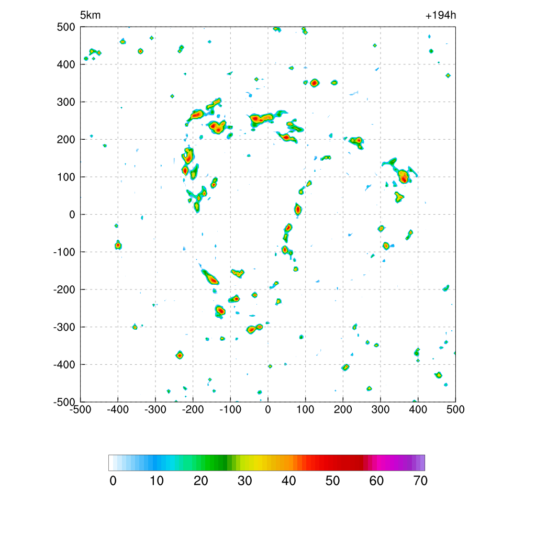Image resolution: width=536 pixels, height=536 pixels.
Task: Click the x-axis tick label 100
Action: (305, 409)
